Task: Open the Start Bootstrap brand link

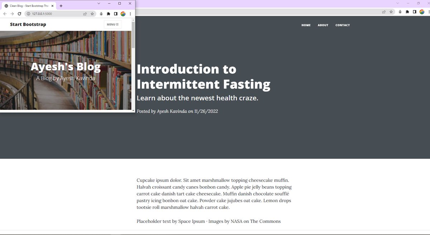Action: pos(28,24)
